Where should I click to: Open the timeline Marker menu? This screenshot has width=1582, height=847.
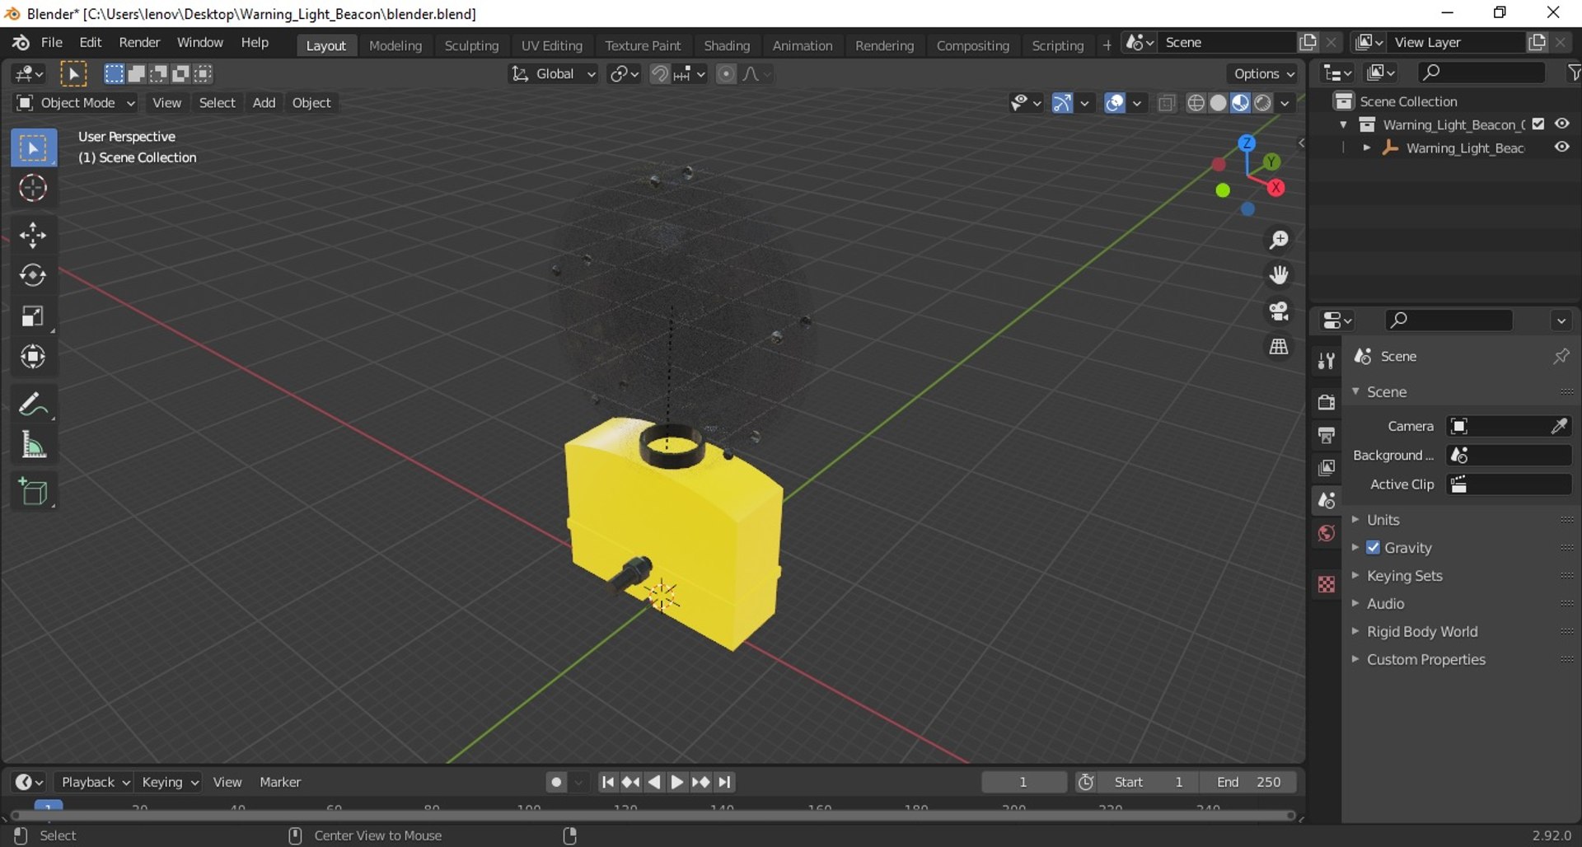280,782
